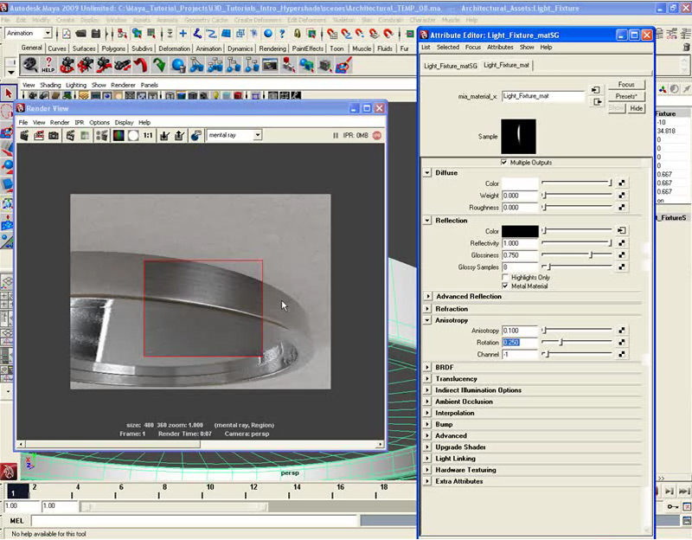Collapse the Anisotropy section
The image size is (692, 540).
point(427,319)
